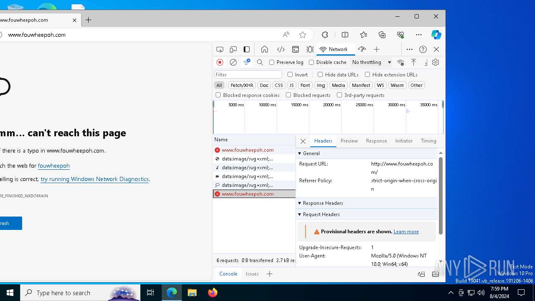Viewport: 535px width, 301px height.
Task: Open network conditions icon
Action: pyautogui.click(x=400, y=62)
